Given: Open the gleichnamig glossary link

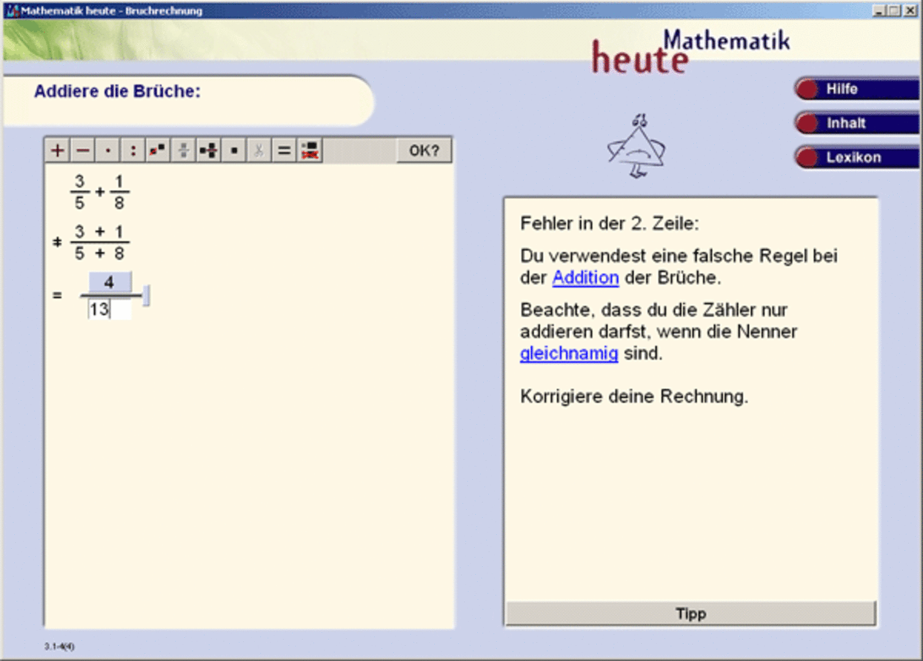Looking at the screenshot, I should [568, 354].
